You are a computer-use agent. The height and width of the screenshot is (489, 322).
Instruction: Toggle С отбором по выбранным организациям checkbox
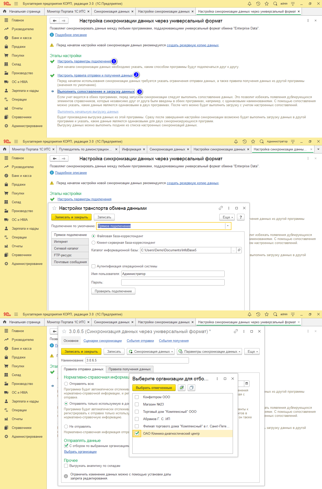coord(66,446)
